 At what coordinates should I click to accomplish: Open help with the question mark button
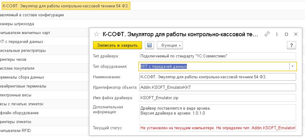pos(291,45)
